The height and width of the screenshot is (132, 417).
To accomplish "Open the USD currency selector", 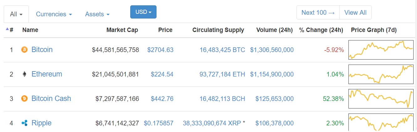I will click(143, 12).
